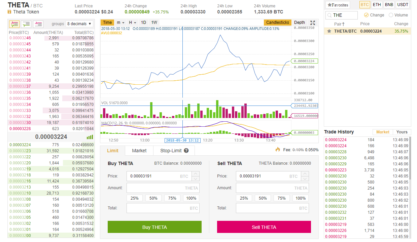Show Yours trades in Trade History
Viewport: 417px width, 242px height.
pyautogui.click(x=402, y=132)
